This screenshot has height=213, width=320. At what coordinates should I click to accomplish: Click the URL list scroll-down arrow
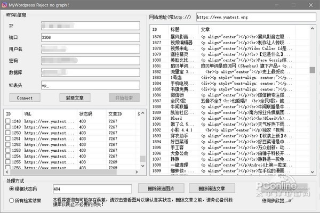pyautogui.click(x=143, y=166)
